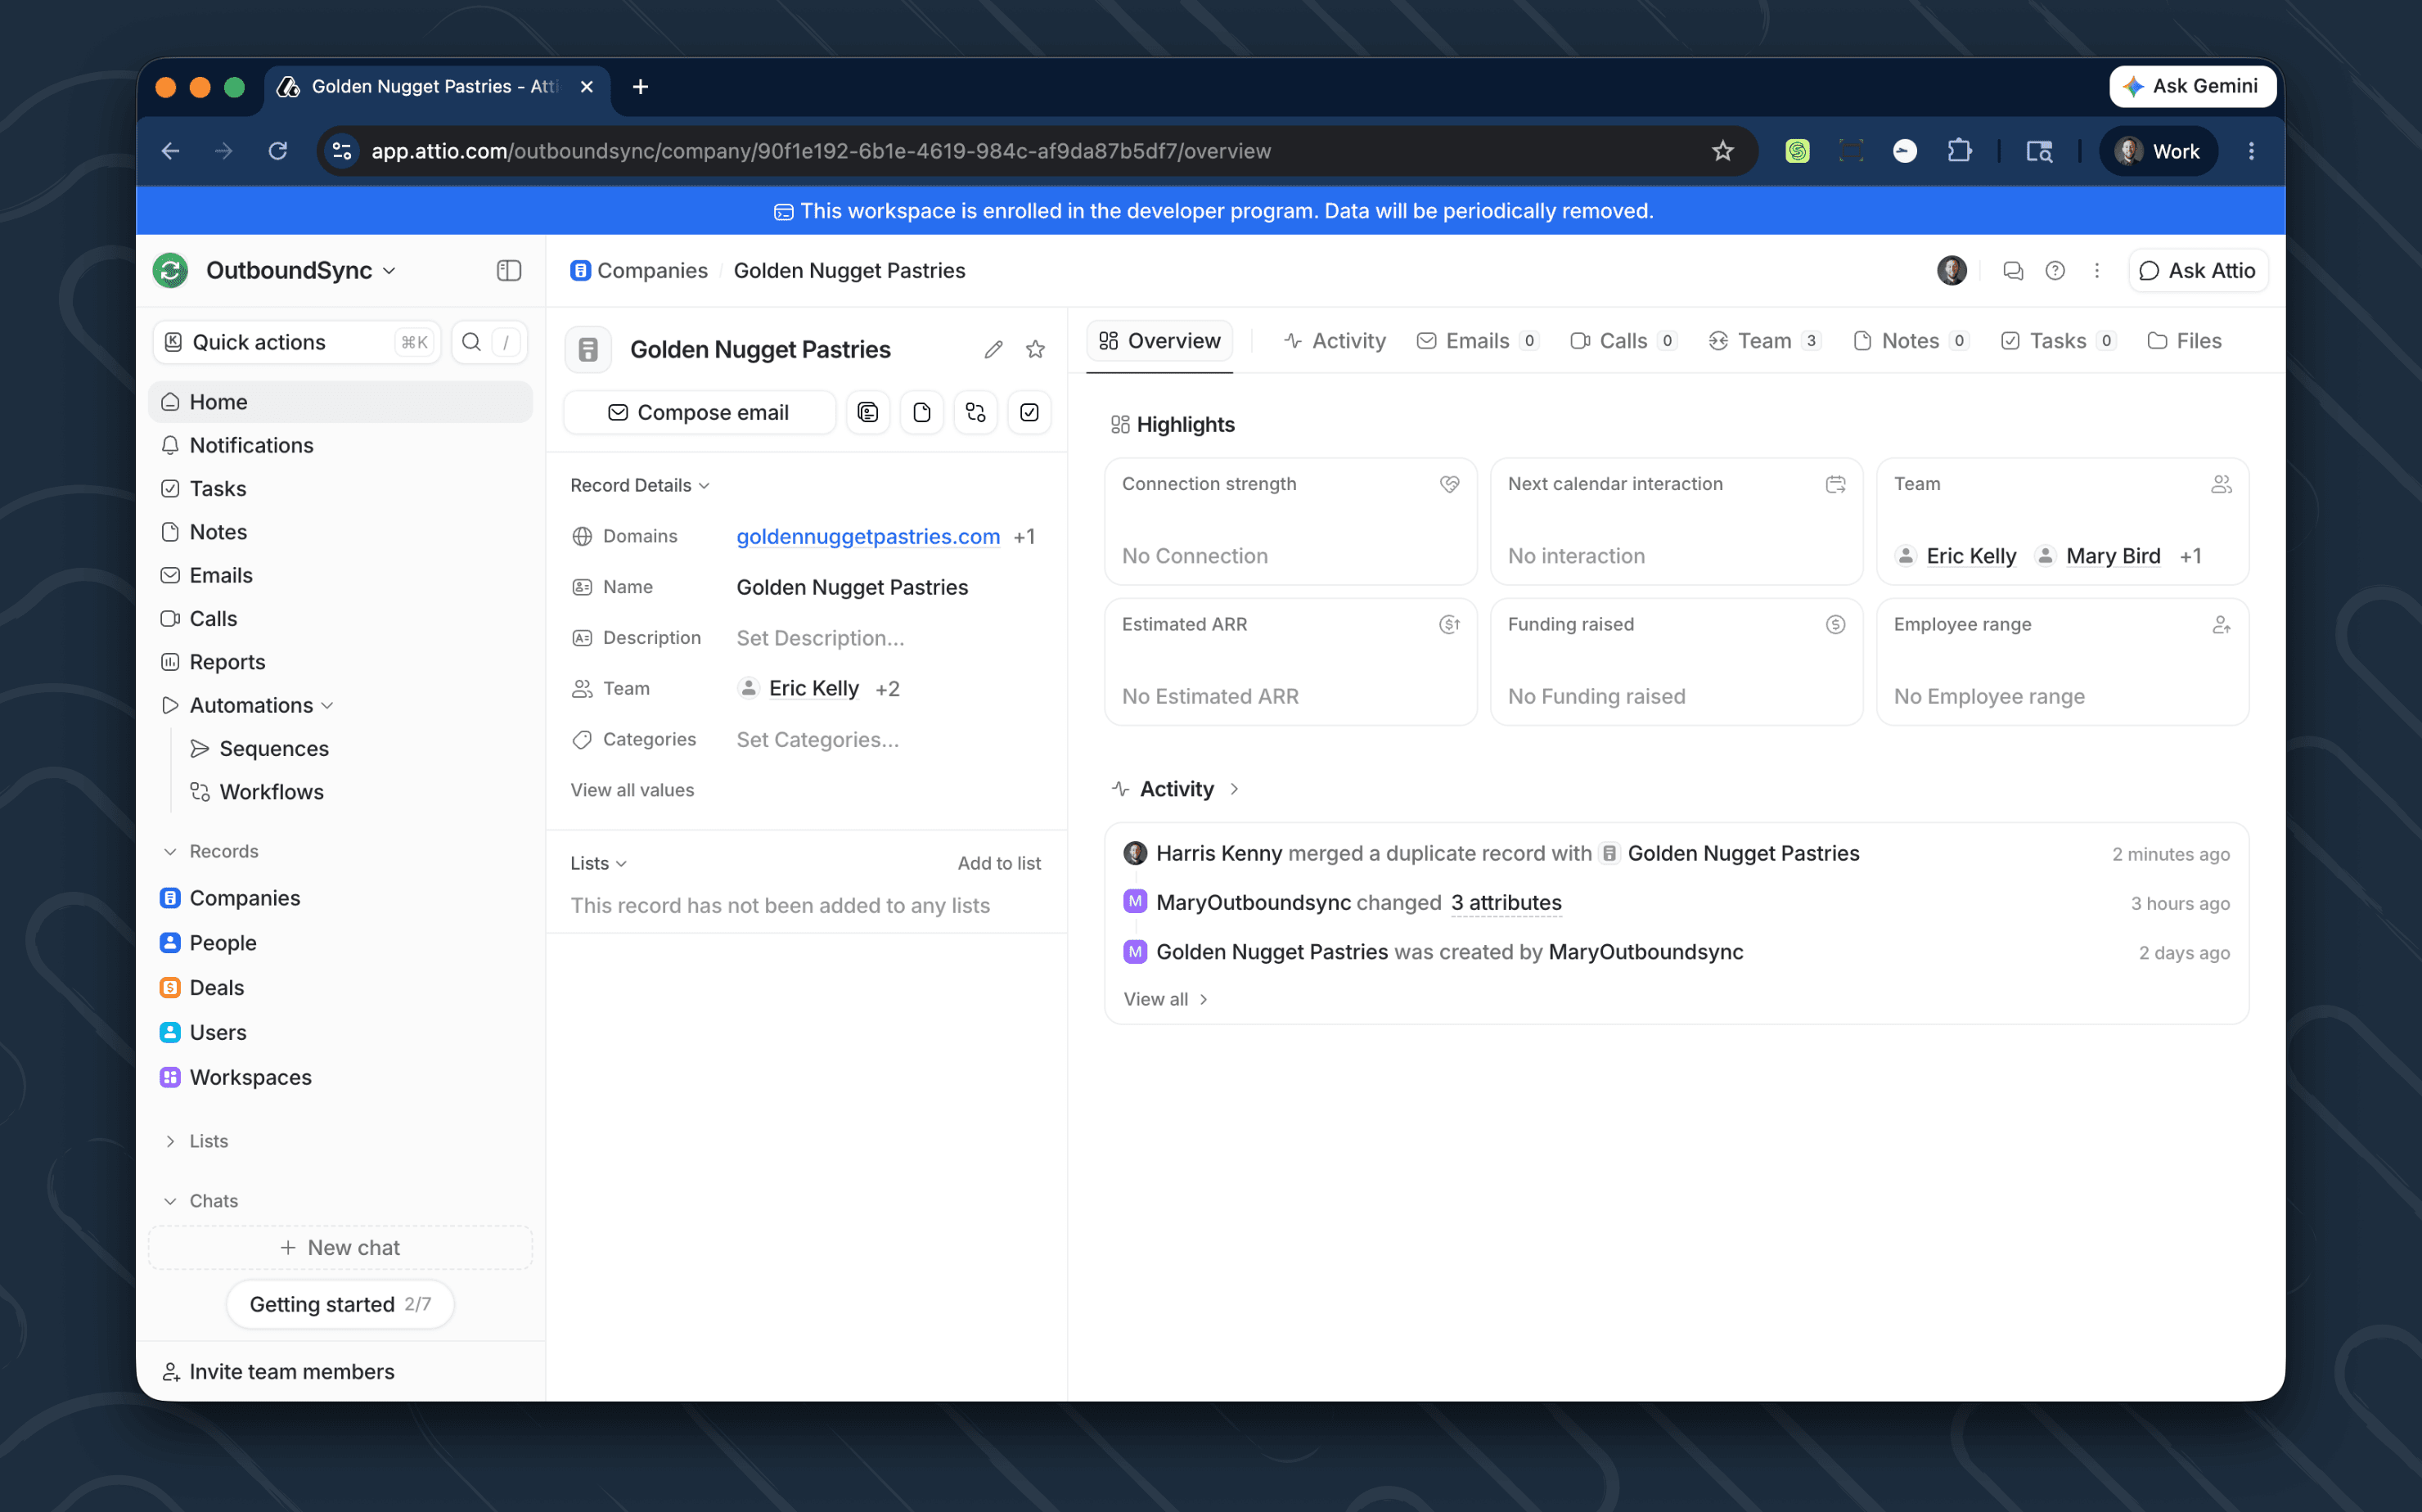Image resolution: width=2422 pixels, height=1512 pixels.
Task: Click the add note icon beside Compose email
Action: [x=921, y=412]
